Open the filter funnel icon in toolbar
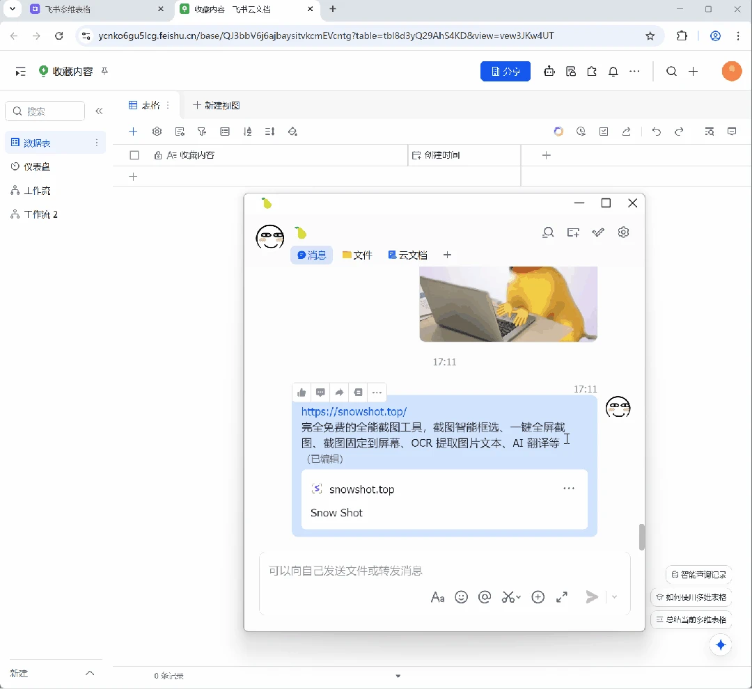752x689 pixels. click(202, 132)
